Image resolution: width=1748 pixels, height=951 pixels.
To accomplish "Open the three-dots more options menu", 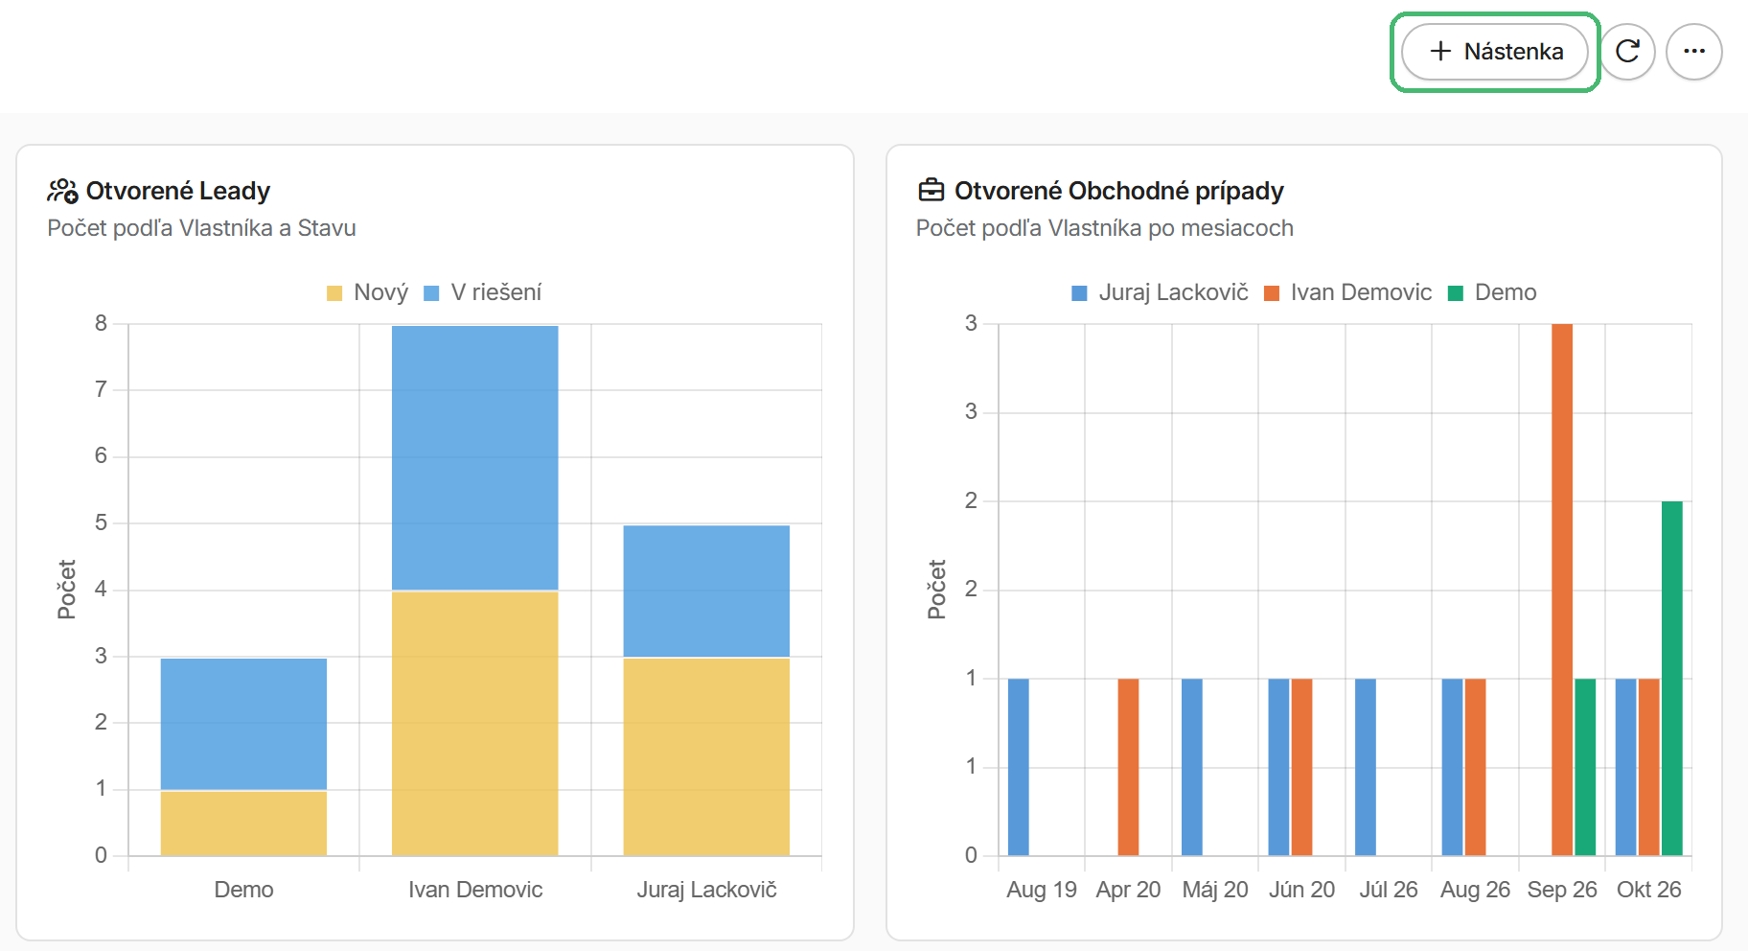I will pyautogui.click(x=1693, y=52).
